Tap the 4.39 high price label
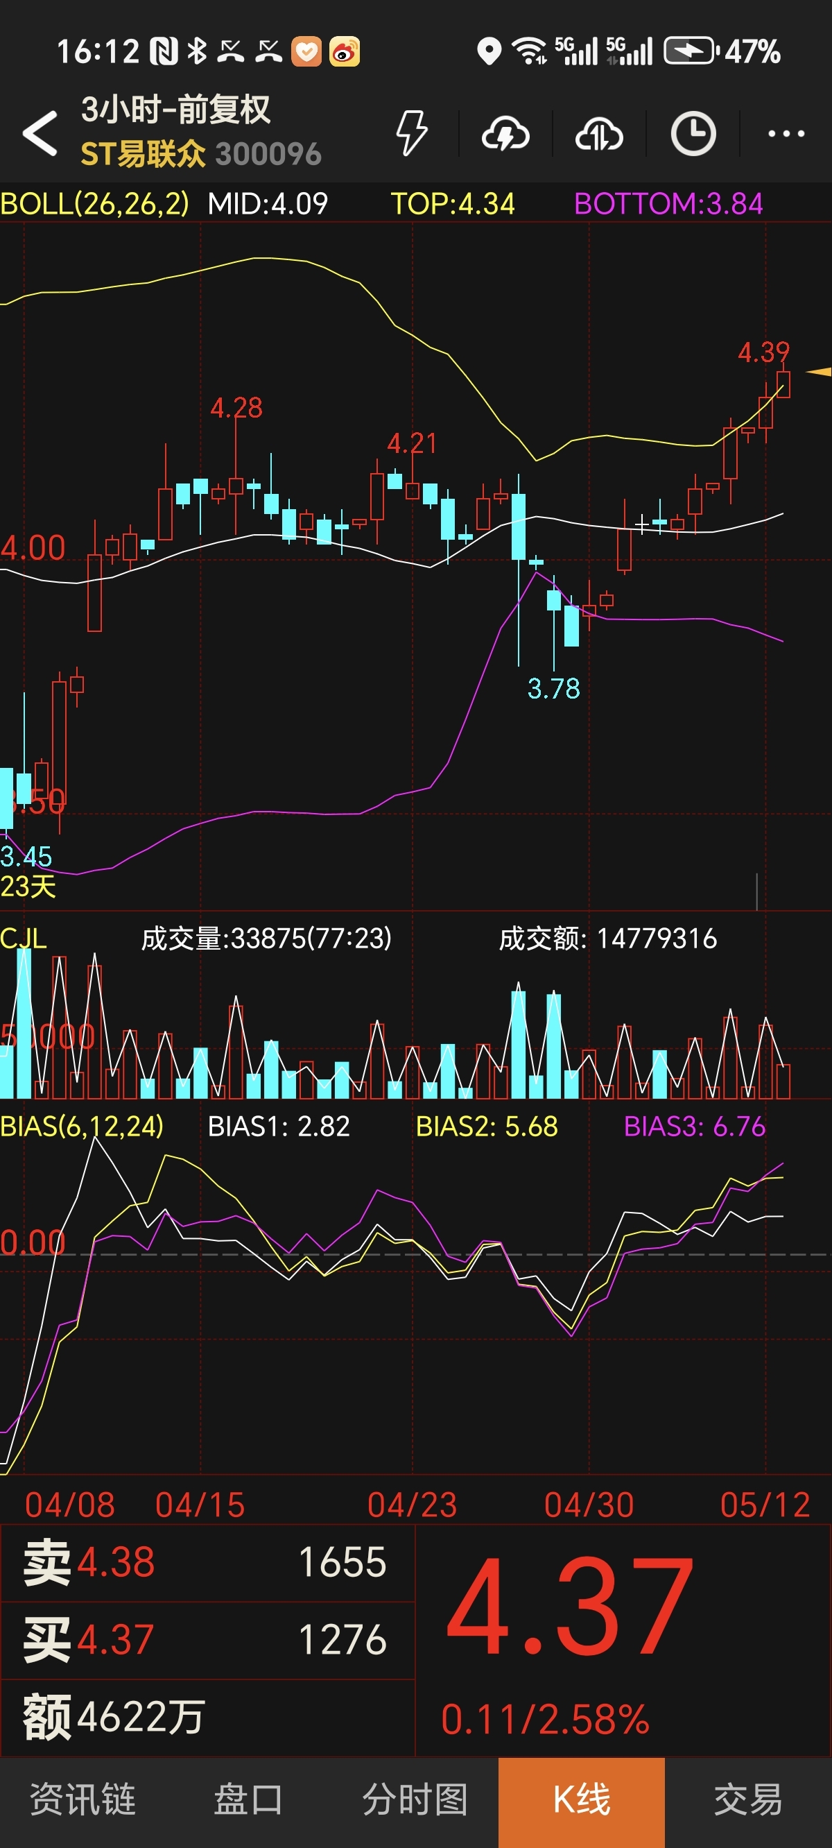This screenshot has width=832, height=1848. click(x=764, y=352)
